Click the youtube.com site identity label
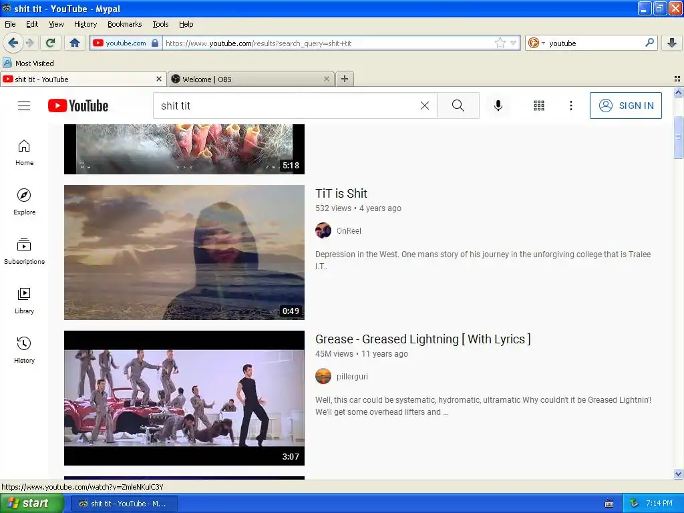Image resolution: width=684 pixels, height=513 pixels. (126, 43)
